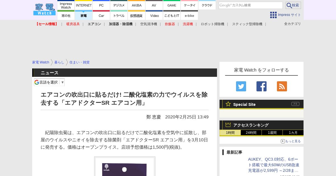Open the Twitter follow icon
This screenshot has width=336, height=176.
241,86
